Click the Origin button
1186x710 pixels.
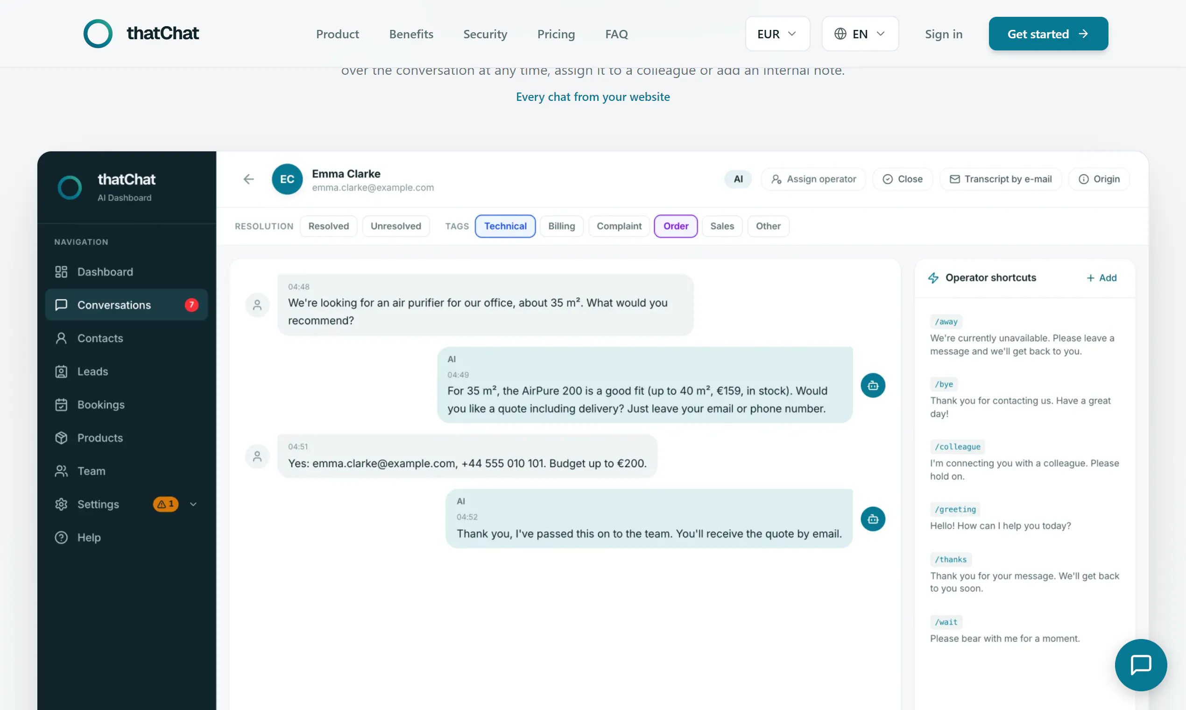tap(1099, 179)
